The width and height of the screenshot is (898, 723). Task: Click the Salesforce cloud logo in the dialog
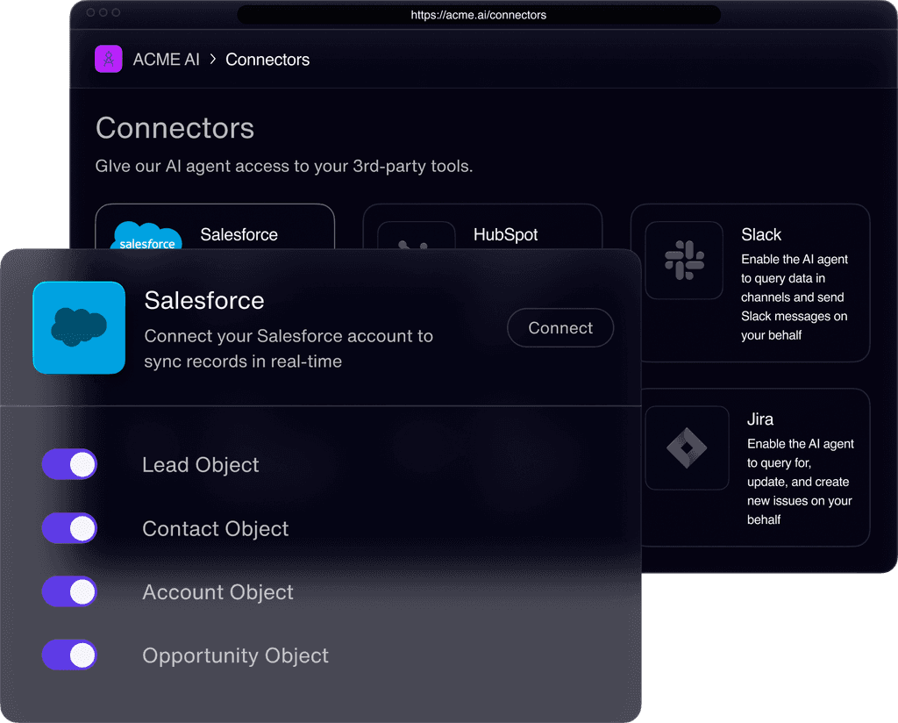pyautogui.click(x=79, y=327)
